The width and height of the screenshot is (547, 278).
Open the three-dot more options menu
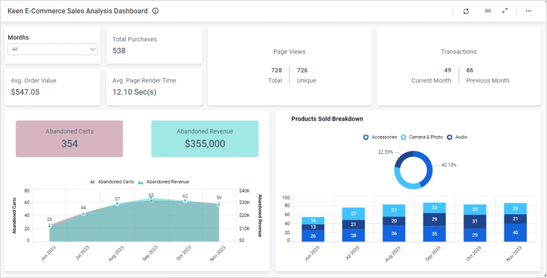[x=528, y=11]
